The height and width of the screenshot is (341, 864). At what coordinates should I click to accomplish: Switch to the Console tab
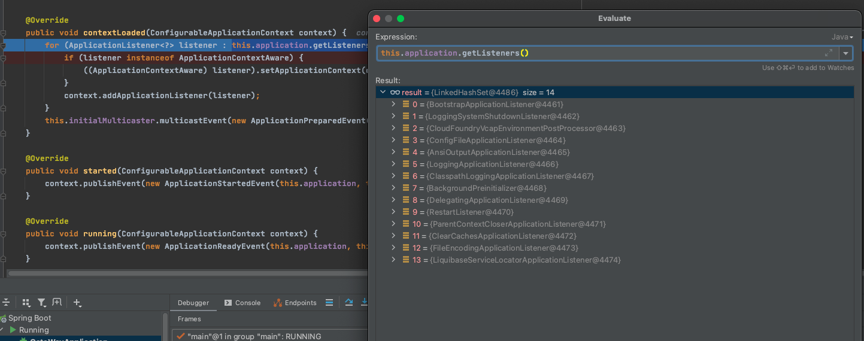pos(242,303)
